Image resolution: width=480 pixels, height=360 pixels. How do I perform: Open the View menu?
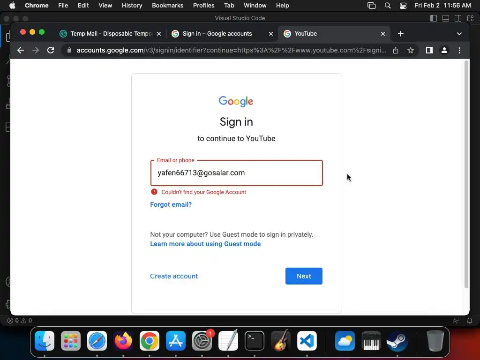[x=105, y=6]
